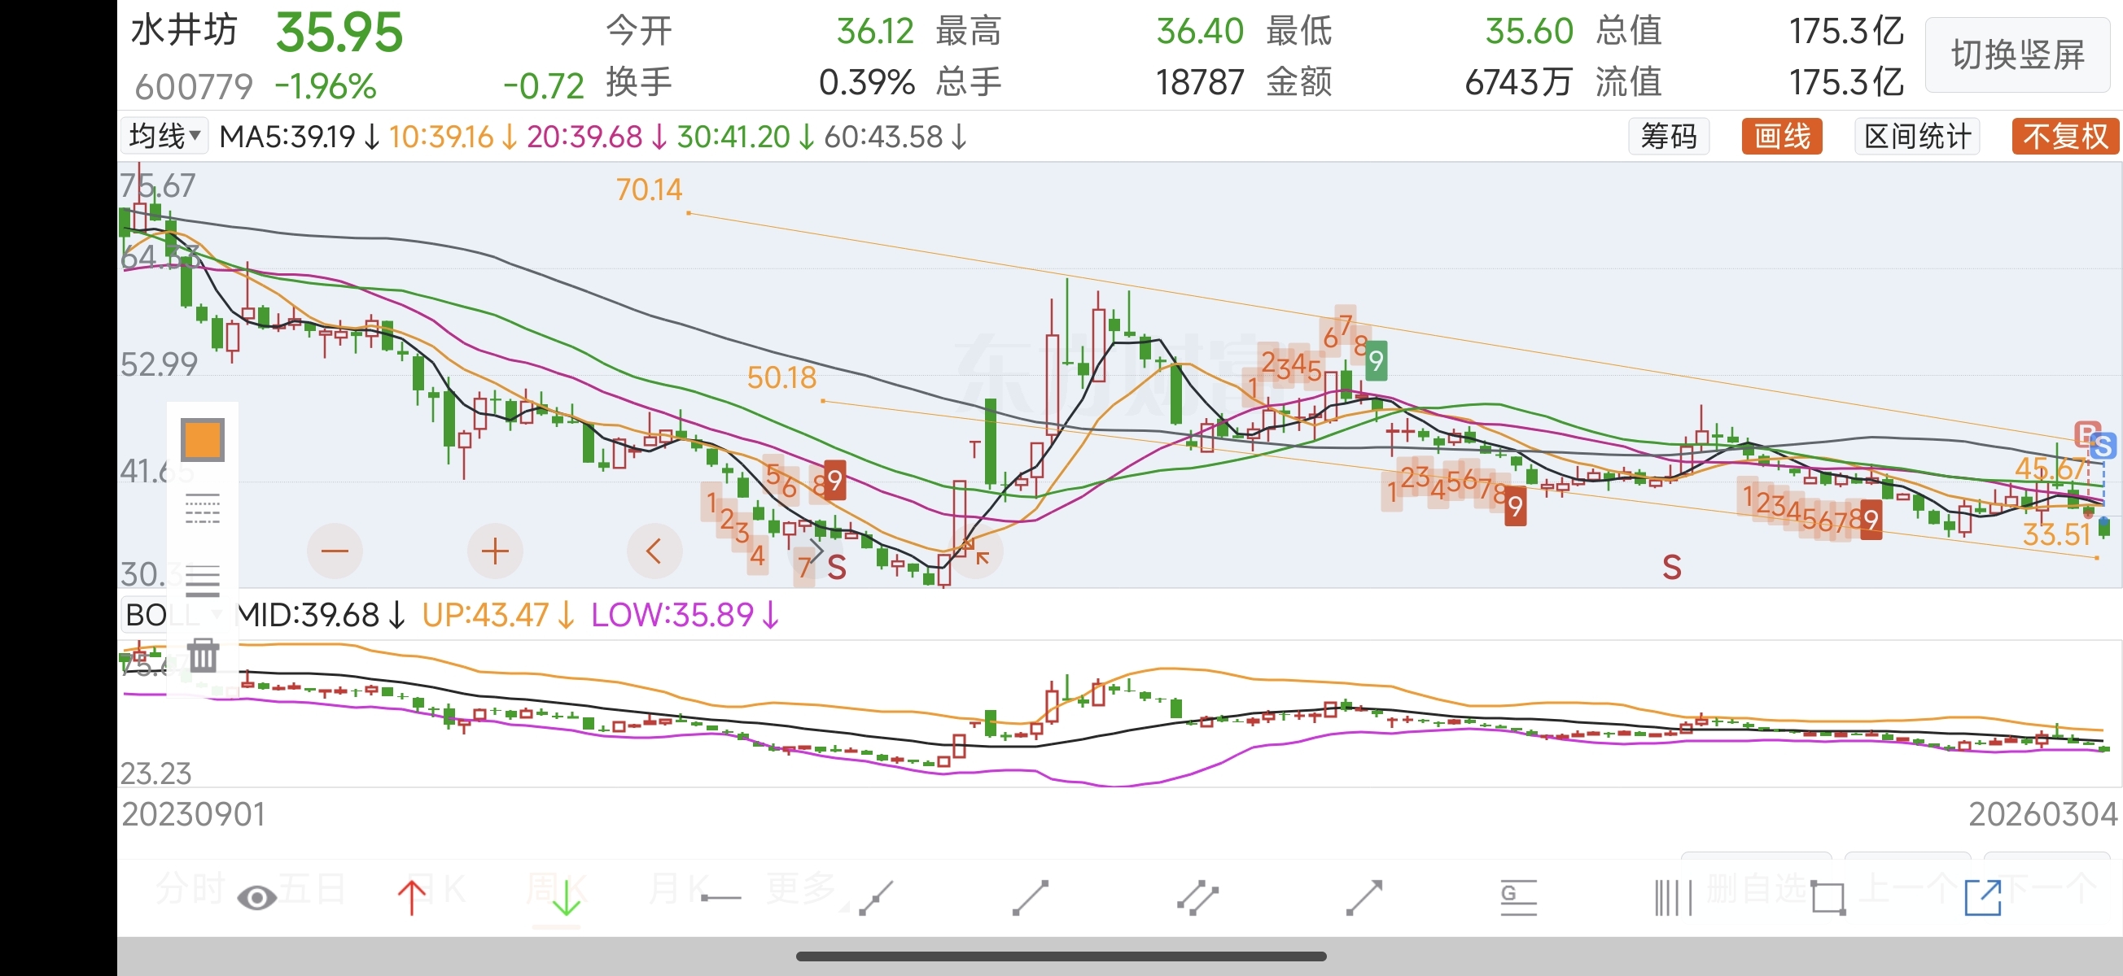Select the red up-arrow marker tool

pyautogui.click(x=411, y=897)
